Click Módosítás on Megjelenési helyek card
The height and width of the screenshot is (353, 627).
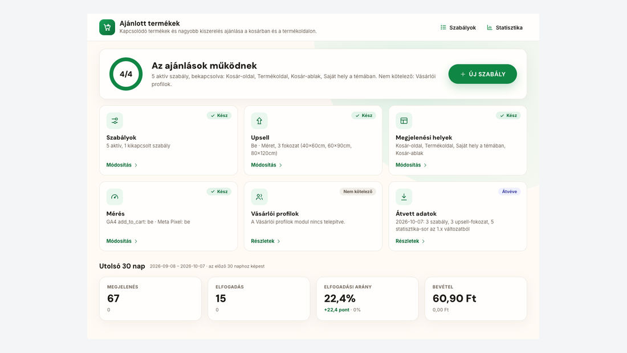click(x=411, y=165)
